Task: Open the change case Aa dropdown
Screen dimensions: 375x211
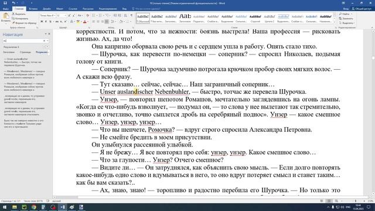Action: click(x=80, y=16)
